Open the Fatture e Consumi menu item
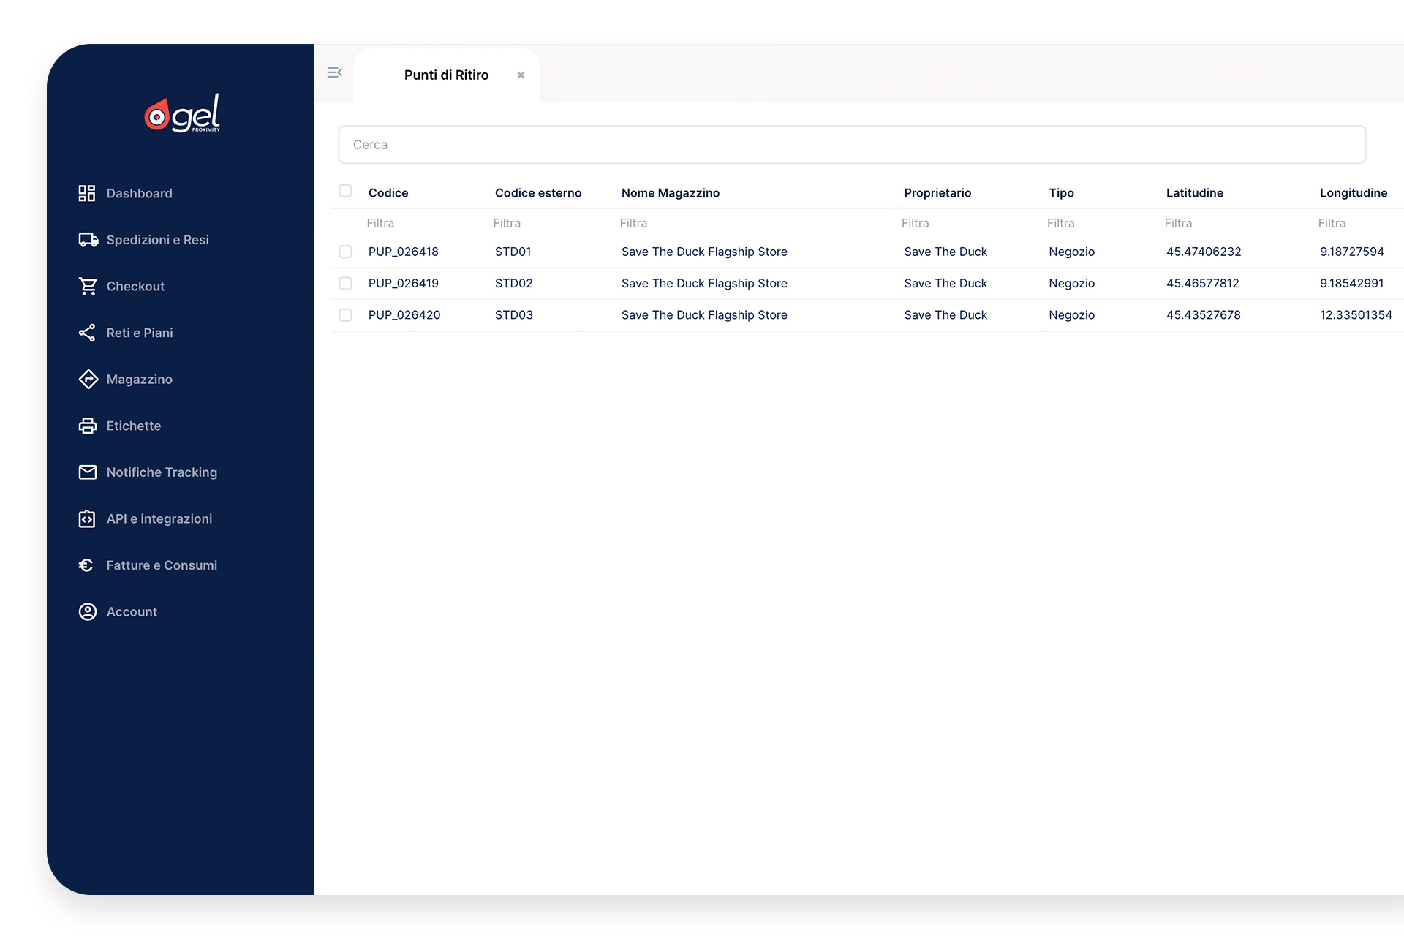Image resolution: width=1404 pixels, height=936 pixels. (x=162, y=565)
